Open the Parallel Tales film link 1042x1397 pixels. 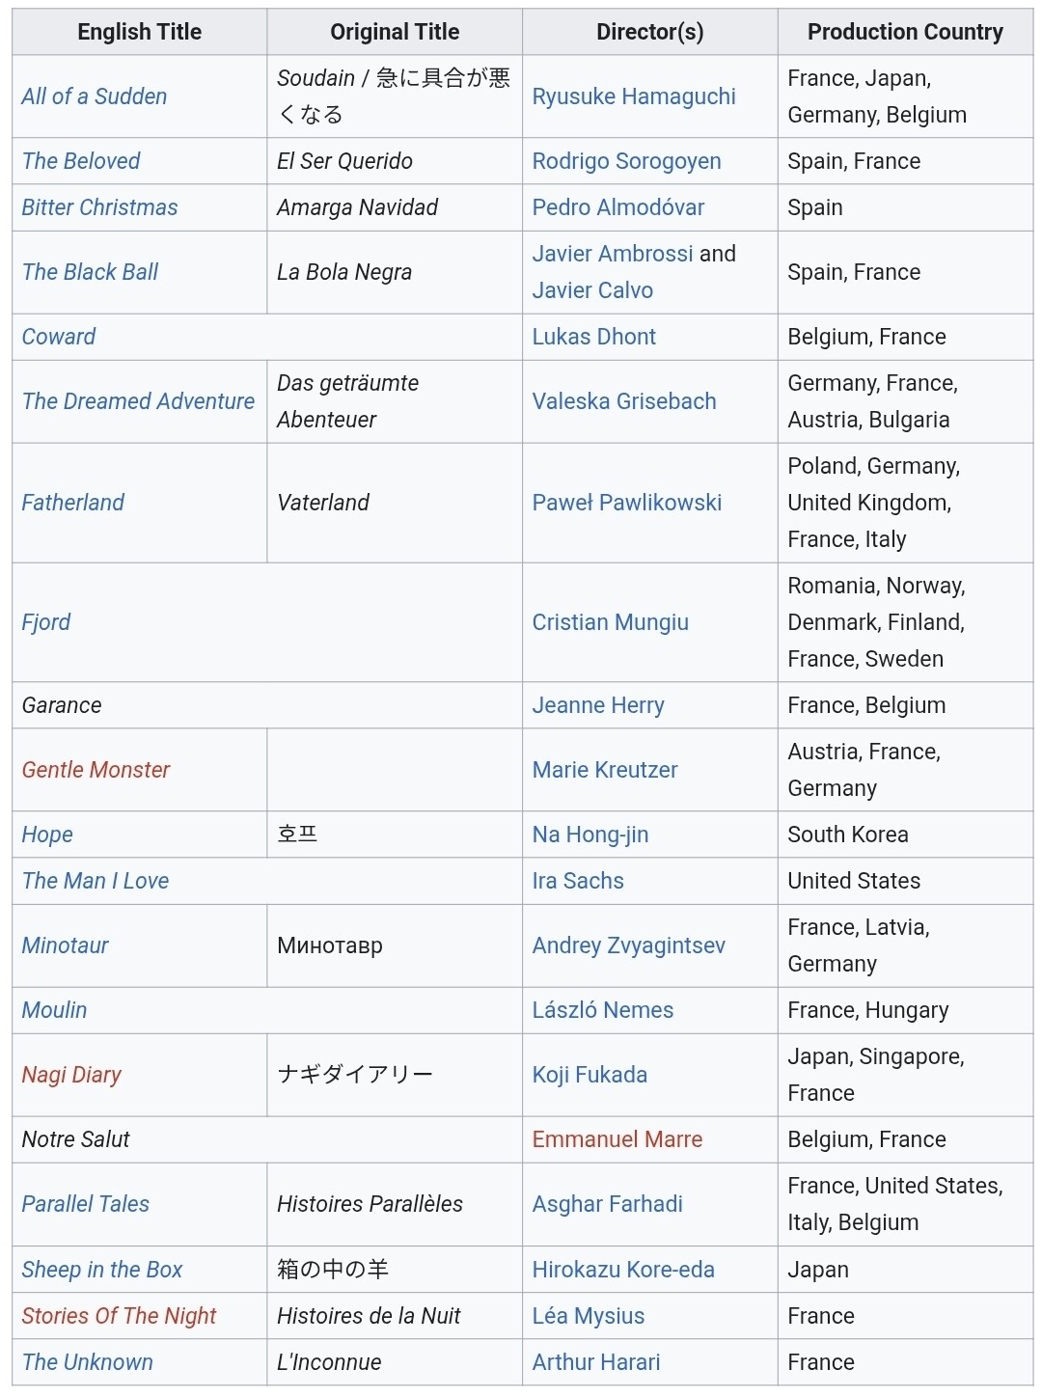pos(86,1204)
